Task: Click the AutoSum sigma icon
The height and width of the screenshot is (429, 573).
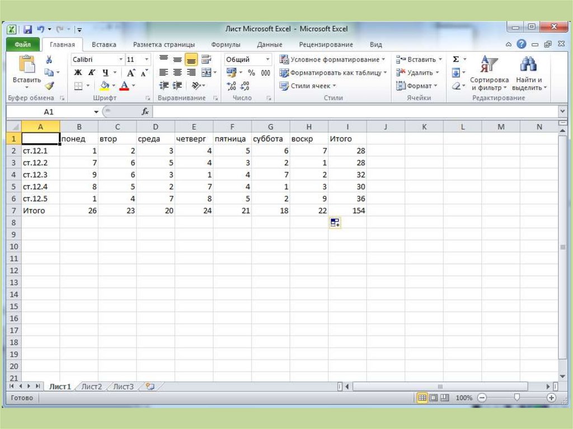Action: [x=455, y=59]
